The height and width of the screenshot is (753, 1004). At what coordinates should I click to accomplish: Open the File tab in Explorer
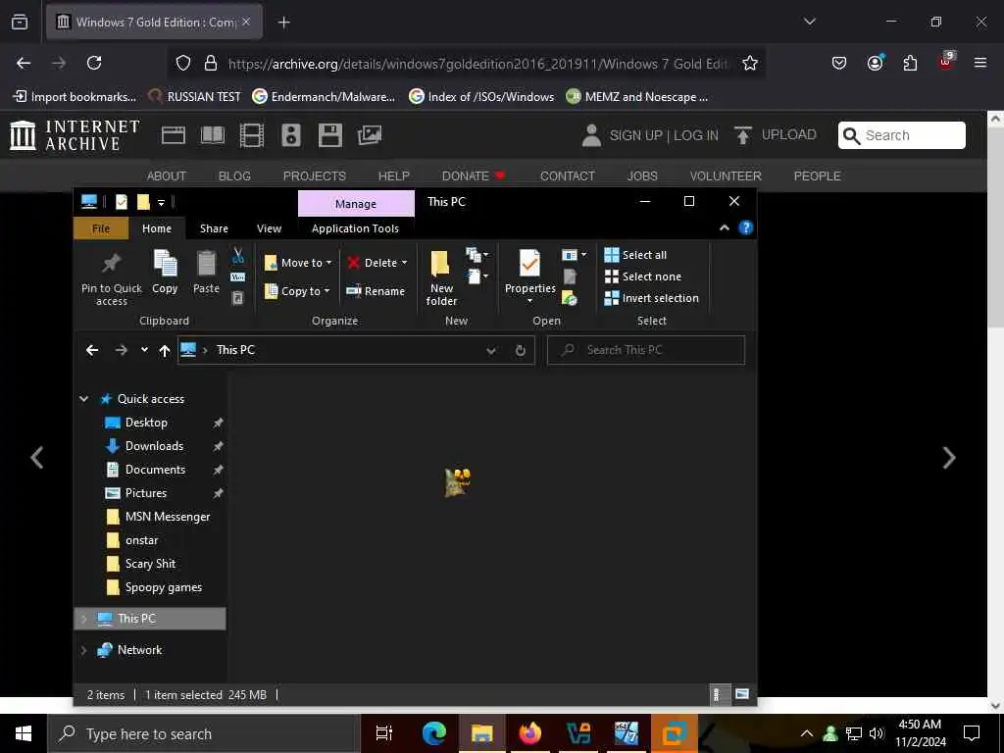[x=101, y=228]
